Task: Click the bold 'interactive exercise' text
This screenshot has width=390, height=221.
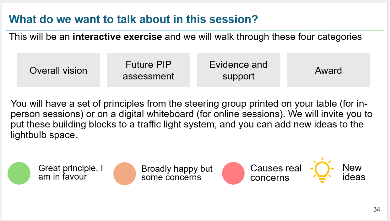Action: (x=117, y=37)
